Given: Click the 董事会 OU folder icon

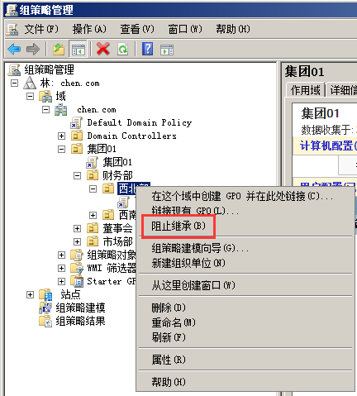Looking at the screenshot, I should [x=93, y=228].
